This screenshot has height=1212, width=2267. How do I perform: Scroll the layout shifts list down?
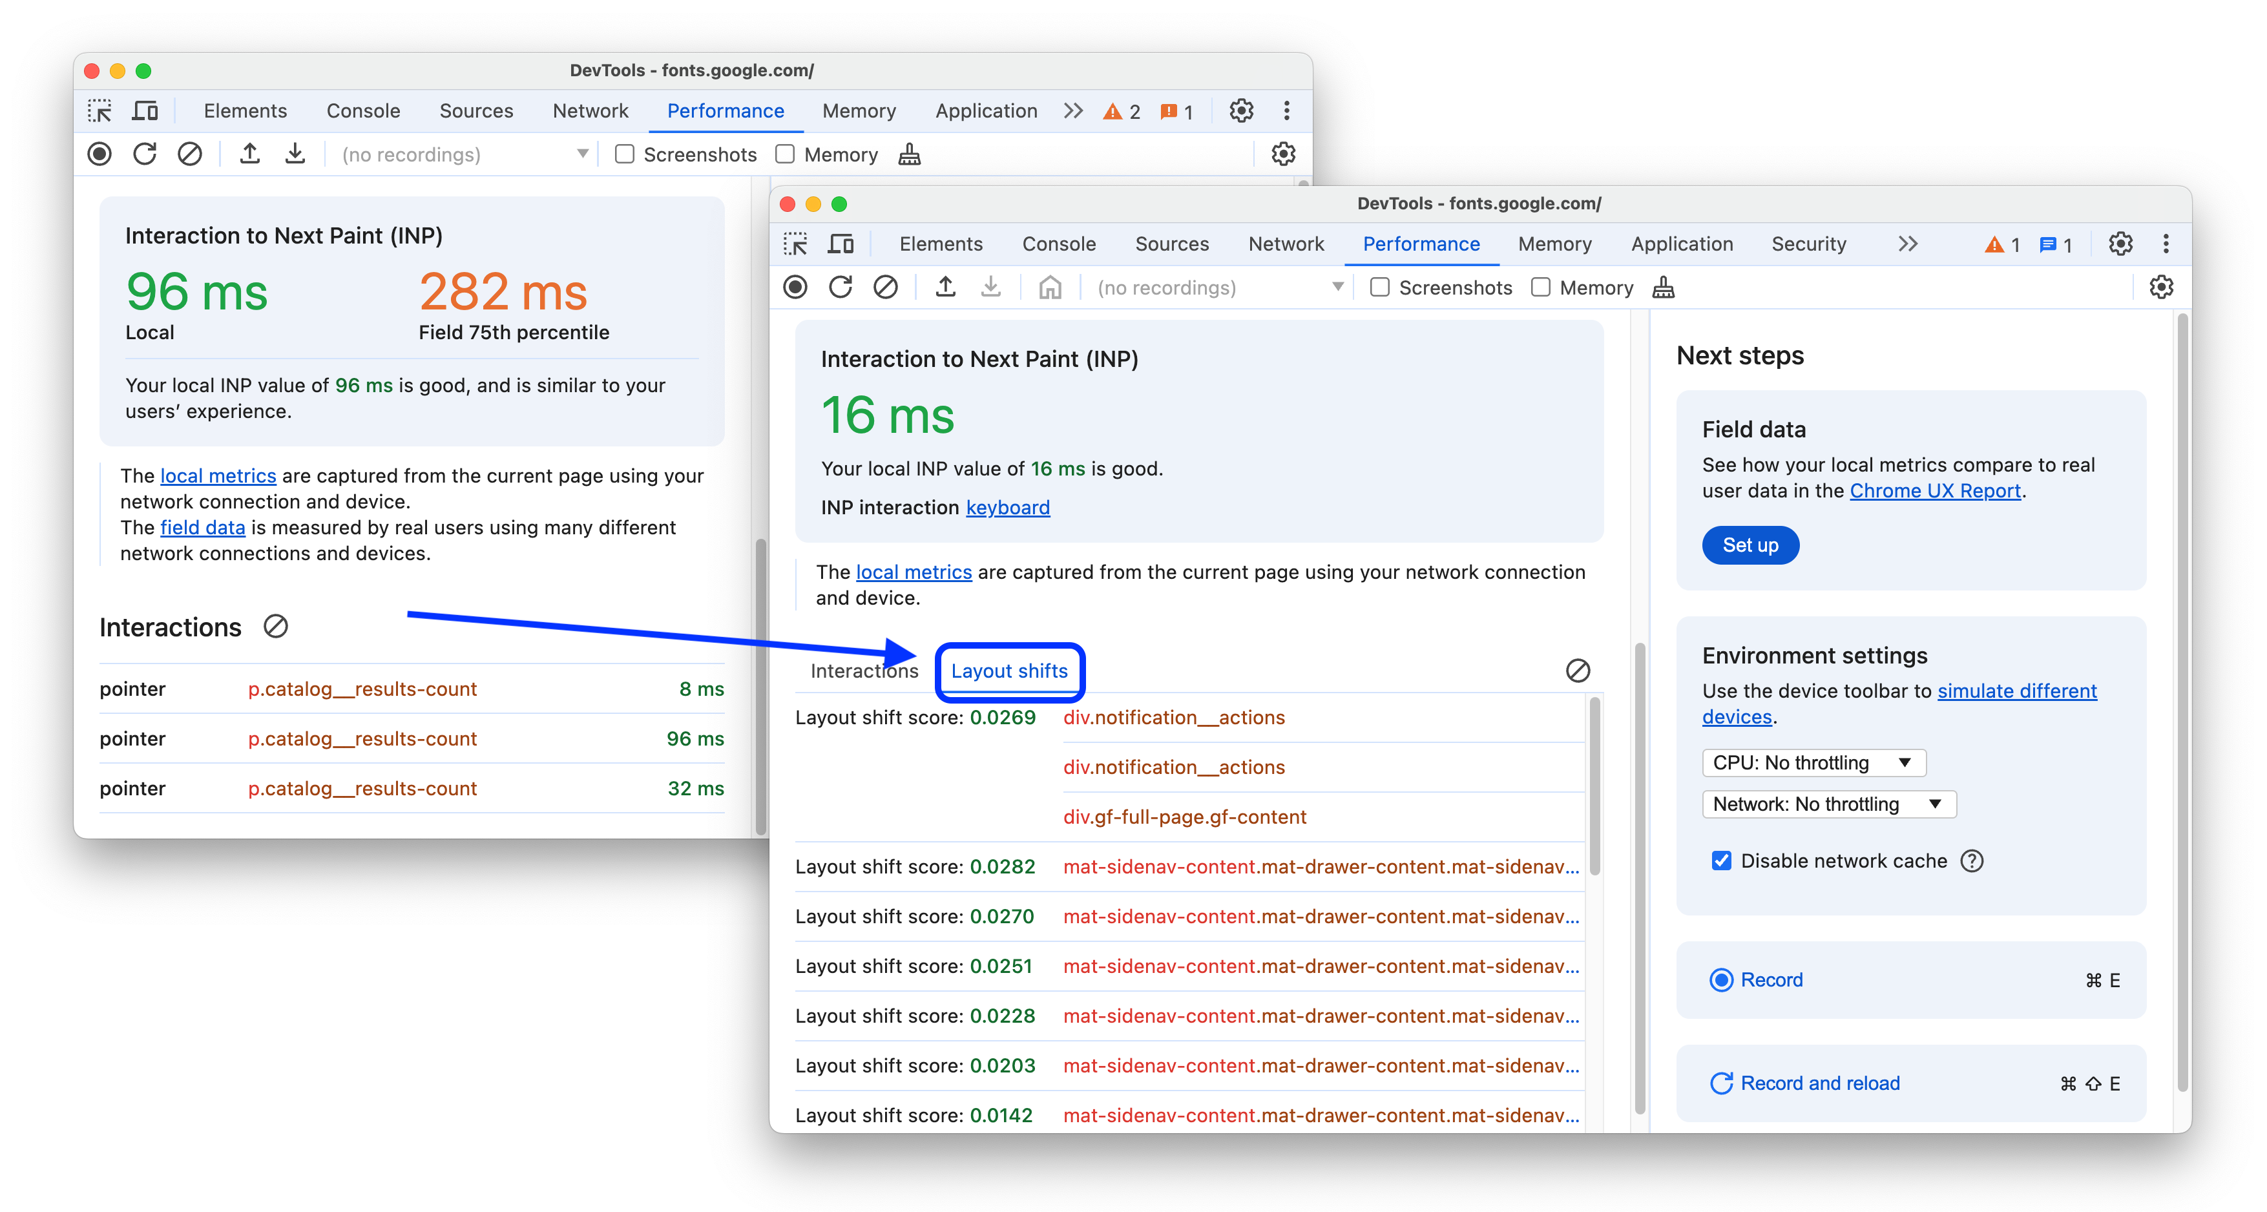coord(1595,1050)
